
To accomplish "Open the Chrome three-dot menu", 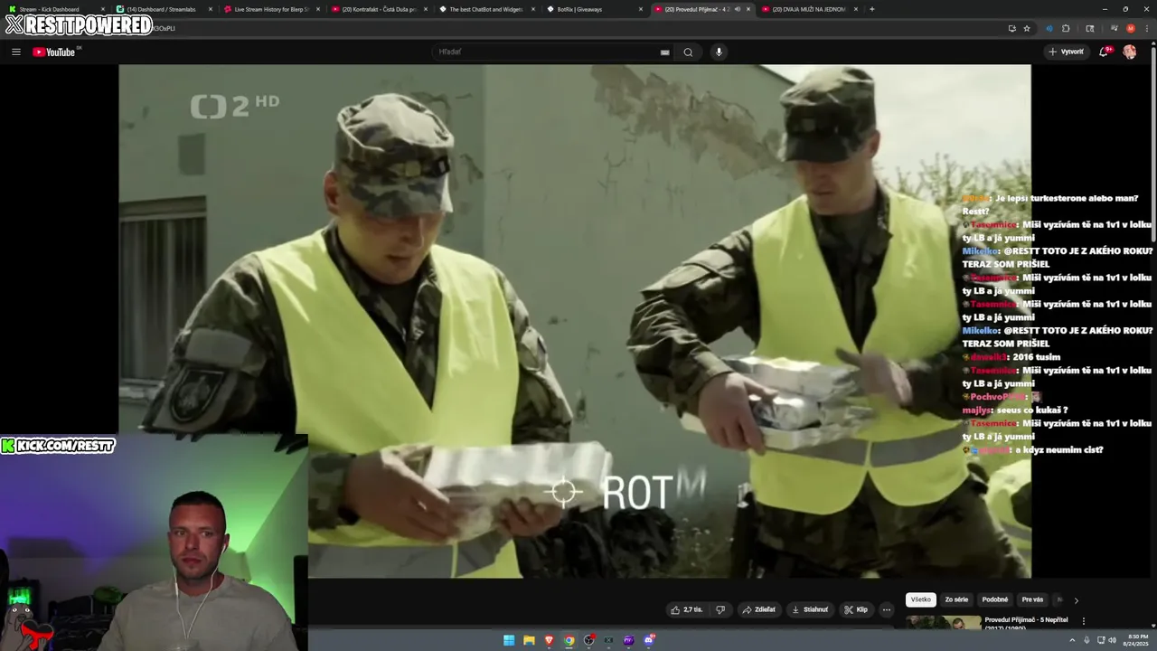I will 1146,28.
